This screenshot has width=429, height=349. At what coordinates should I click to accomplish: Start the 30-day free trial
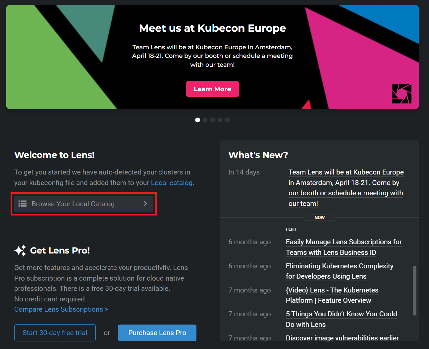(x=55, y=333)
